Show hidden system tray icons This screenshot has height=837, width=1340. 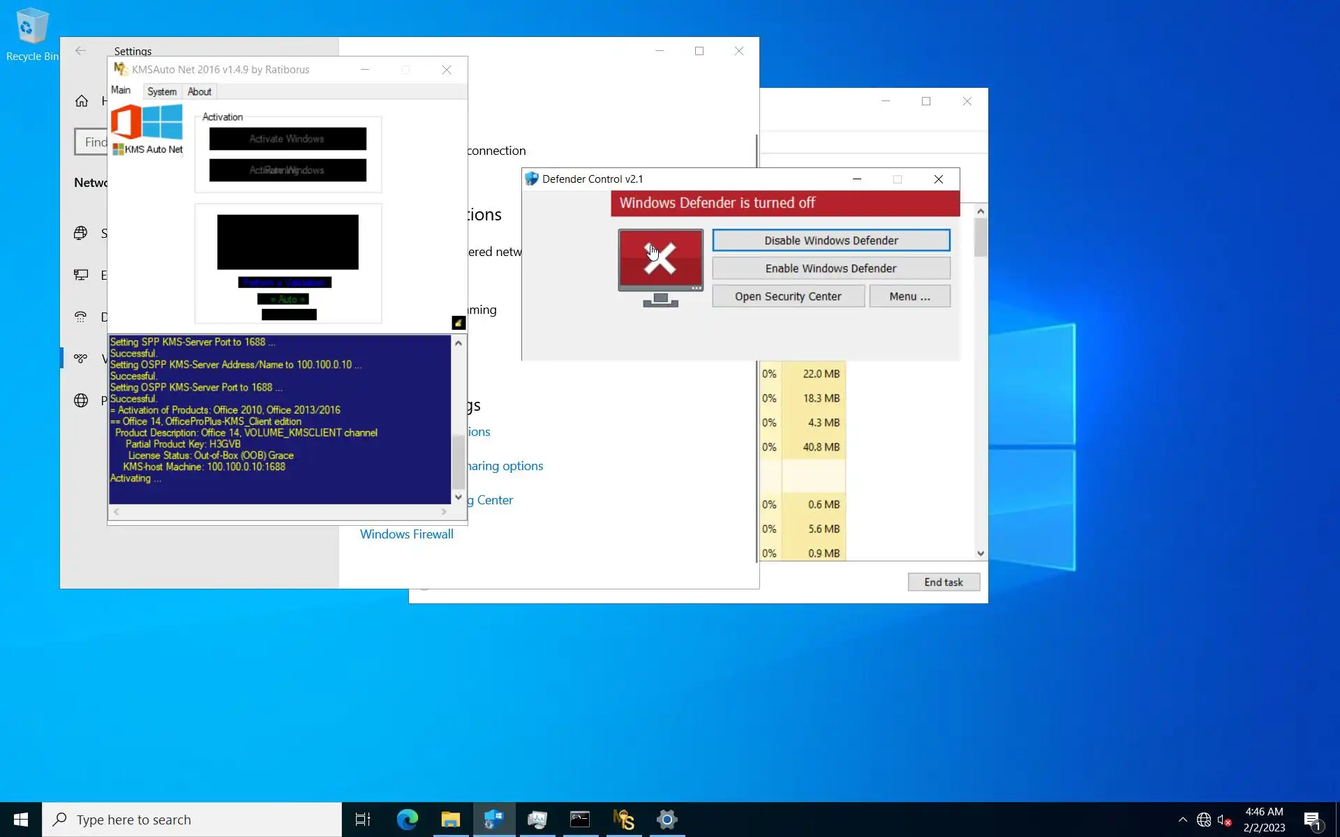point(1182,820)
